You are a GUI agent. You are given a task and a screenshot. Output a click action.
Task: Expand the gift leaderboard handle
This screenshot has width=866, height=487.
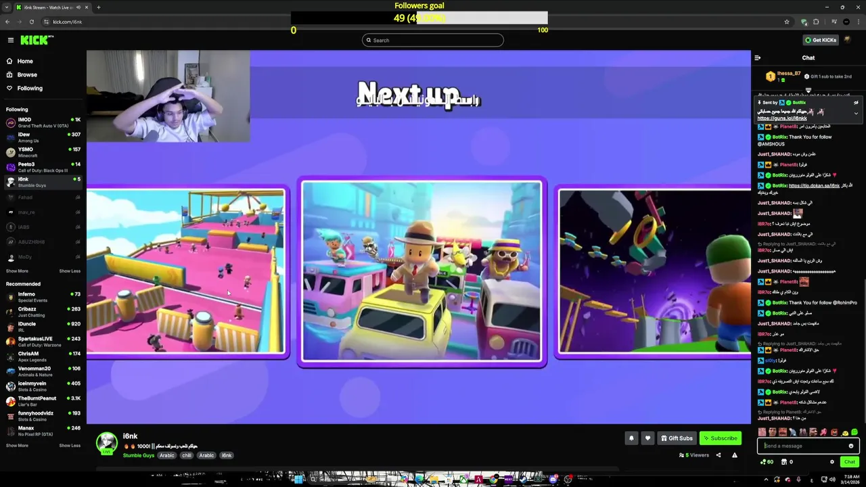click(x=808, y=90)
